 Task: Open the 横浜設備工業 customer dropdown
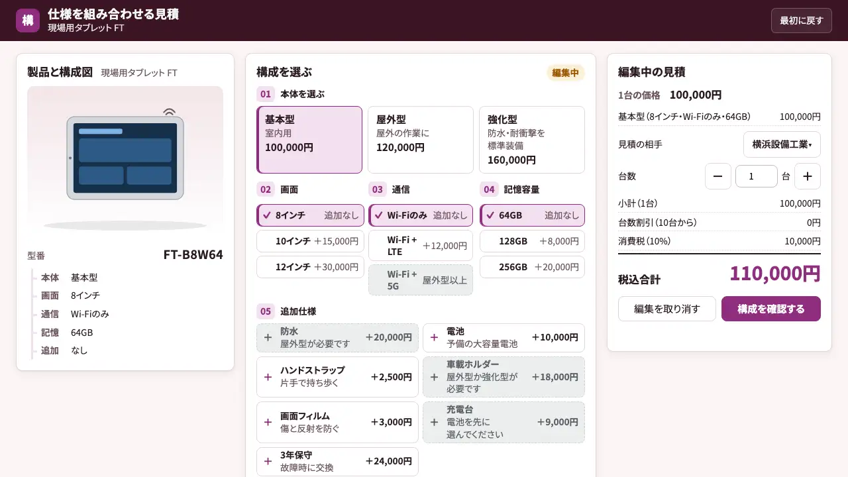click(x=782, y=144)
